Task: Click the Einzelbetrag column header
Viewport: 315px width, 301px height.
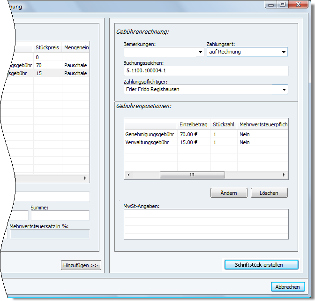Action: (194, 124)
